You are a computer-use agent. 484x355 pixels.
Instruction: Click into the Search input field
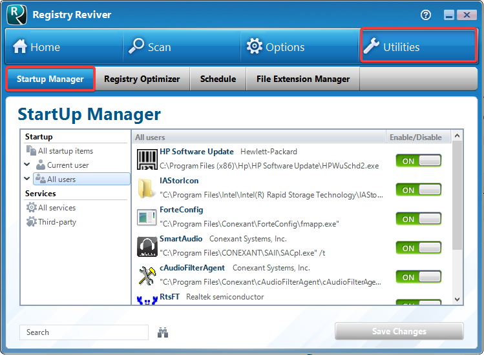click(84, 332)
